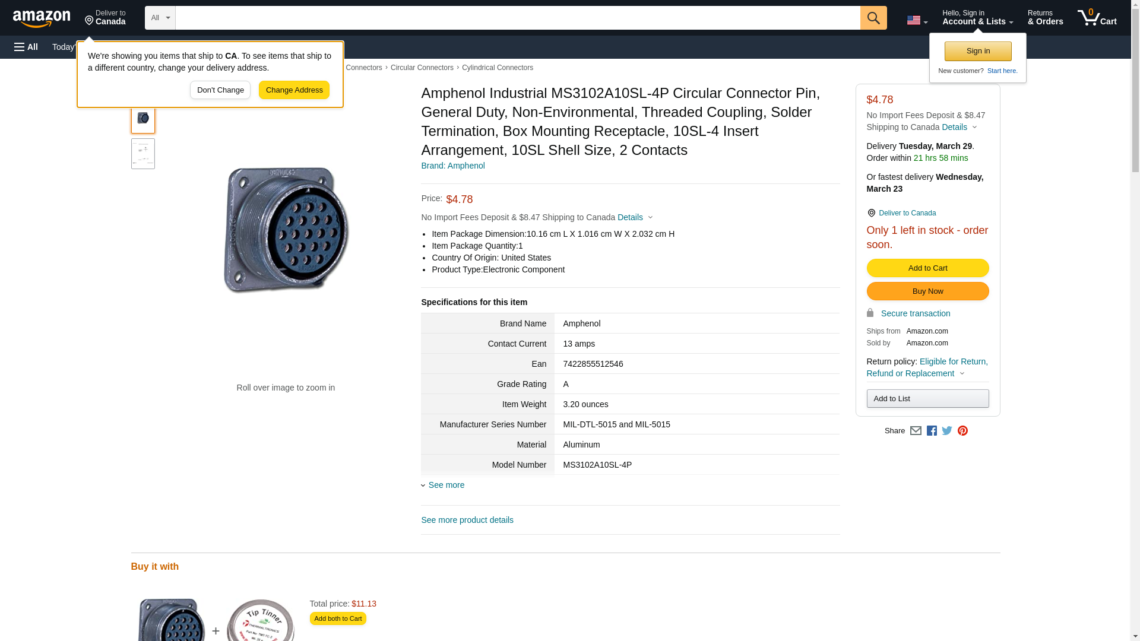Click into the search text field
1140x641 pixels.
(517, 18)
